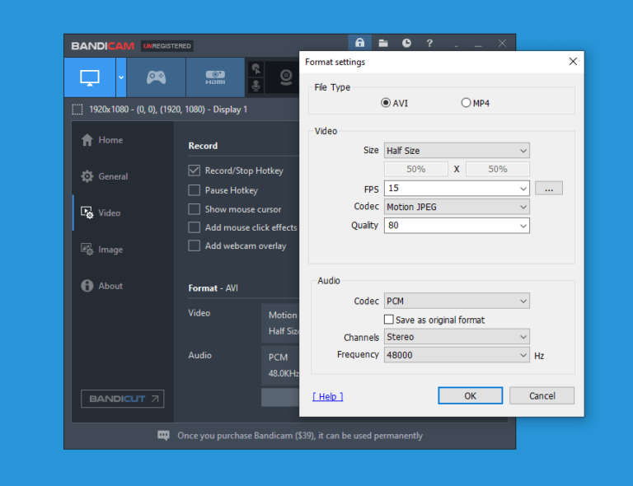Click the info icon next to About
The height and width of the screenshot is (486, 633).
87,286
